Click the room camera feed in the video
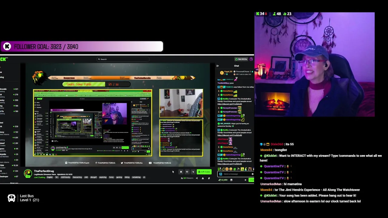The height and width of the screenshot is (218, 388). (x=181, y=103)
